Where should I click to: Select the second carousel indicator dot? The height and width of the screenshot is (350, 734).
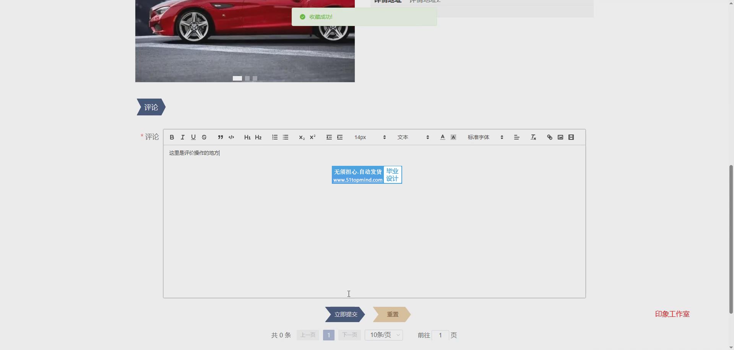tap(247, 78)
